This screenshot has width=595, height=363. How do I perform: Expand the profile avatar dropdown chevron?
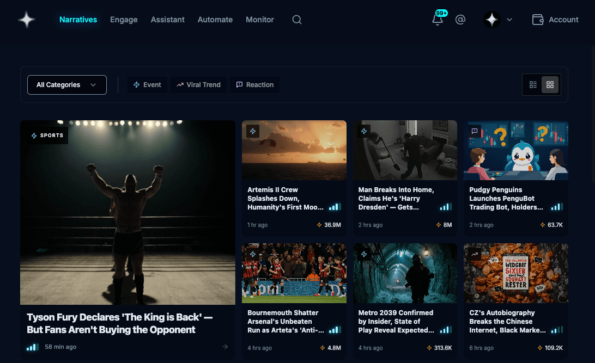pyautogui.click(x=509, y=20)
